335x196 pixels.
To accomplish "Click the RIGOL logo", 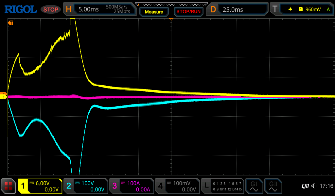I will pyautogui.click(x=20, y=9).
